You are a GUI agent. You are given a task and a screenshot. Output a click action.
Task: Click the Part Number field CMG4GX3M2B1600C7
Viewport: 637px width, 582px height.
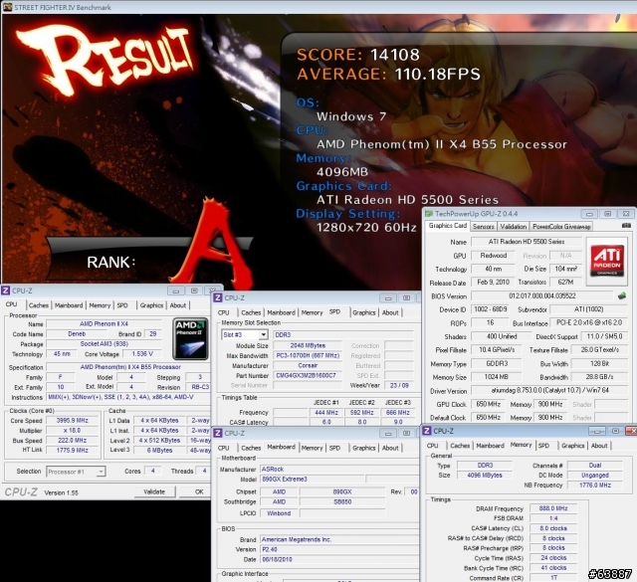(x=306, y=376)
